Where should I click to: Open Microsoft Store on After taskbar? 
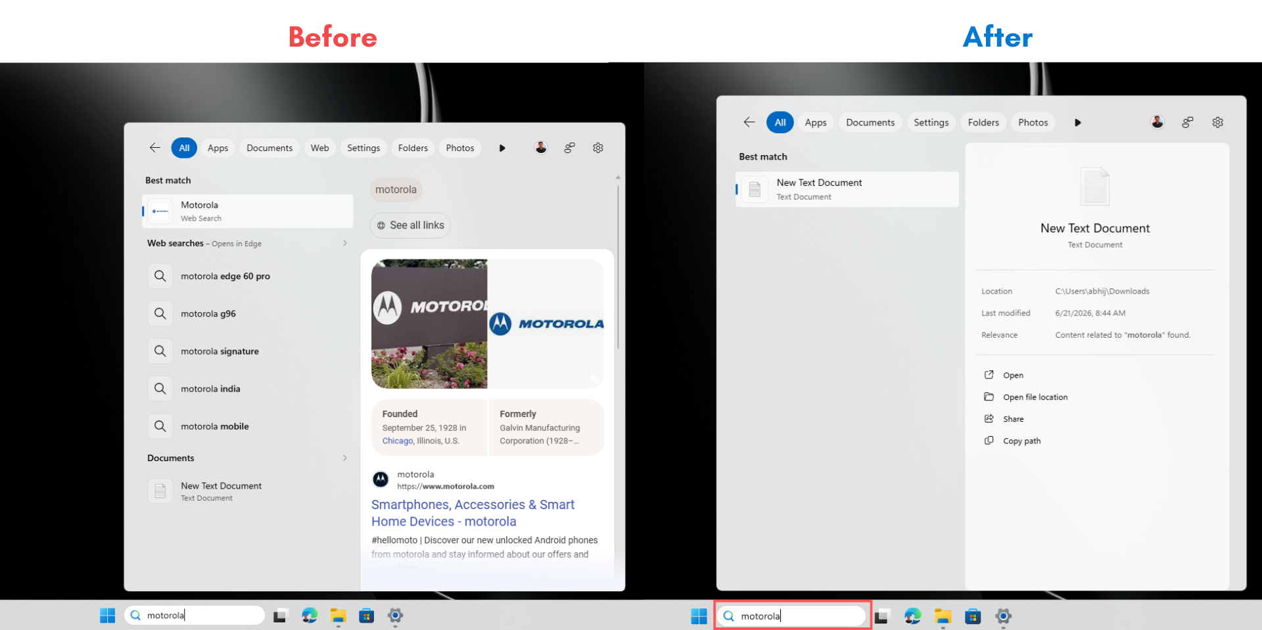[973, 616]
